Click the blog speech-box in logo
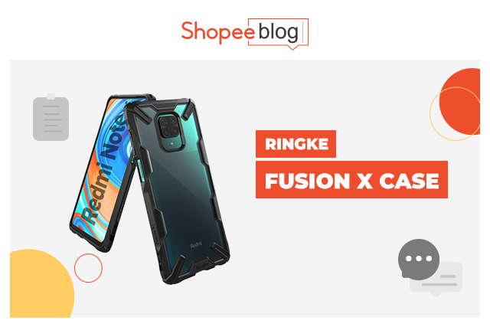This screenshot has width=490, height=327. (279, 34)
